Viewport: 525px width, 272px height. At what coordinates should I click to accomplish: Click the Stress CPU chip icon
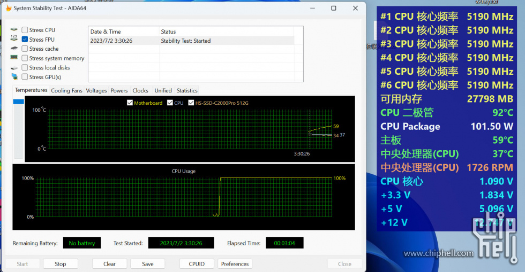coord(14,30)
